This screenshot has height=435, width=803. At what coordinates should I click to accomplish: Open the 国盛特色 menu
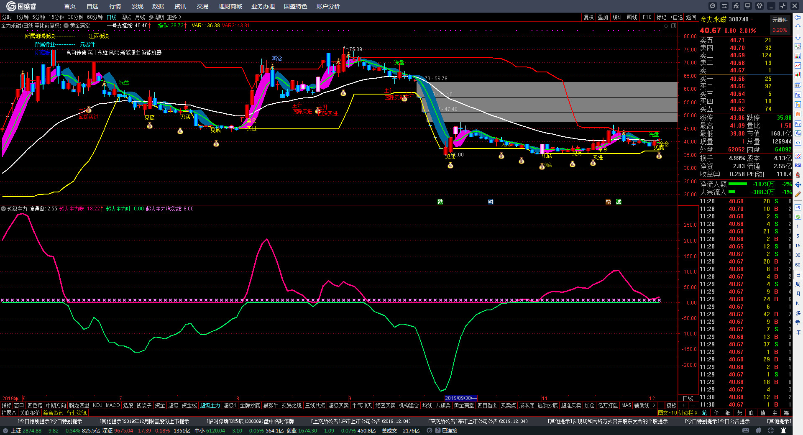(296, 6)
